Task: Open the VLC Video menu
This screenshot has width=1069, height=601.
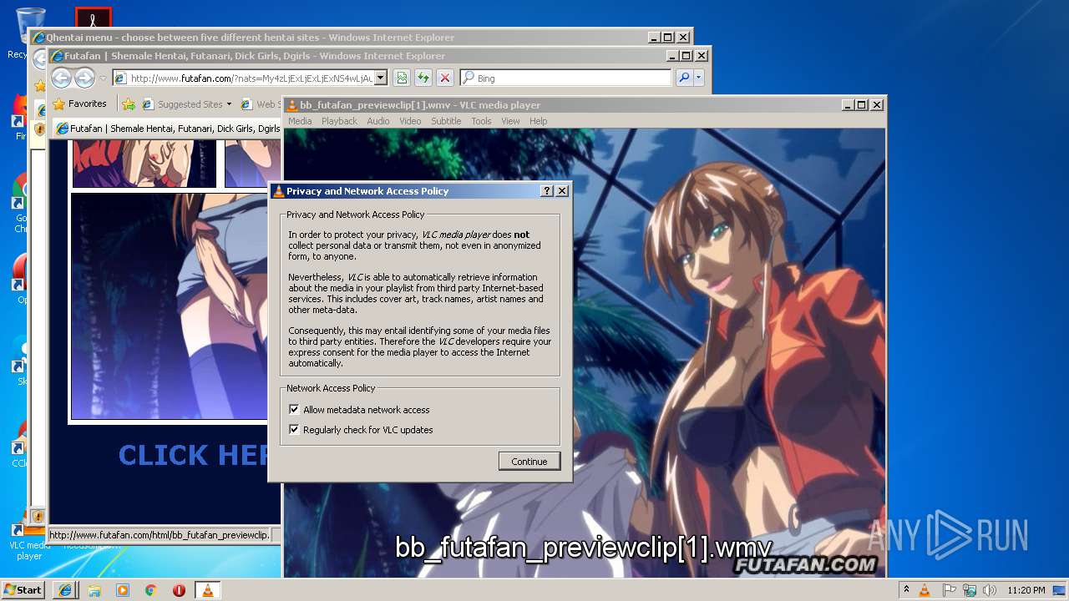Action: tap(410, 121)
